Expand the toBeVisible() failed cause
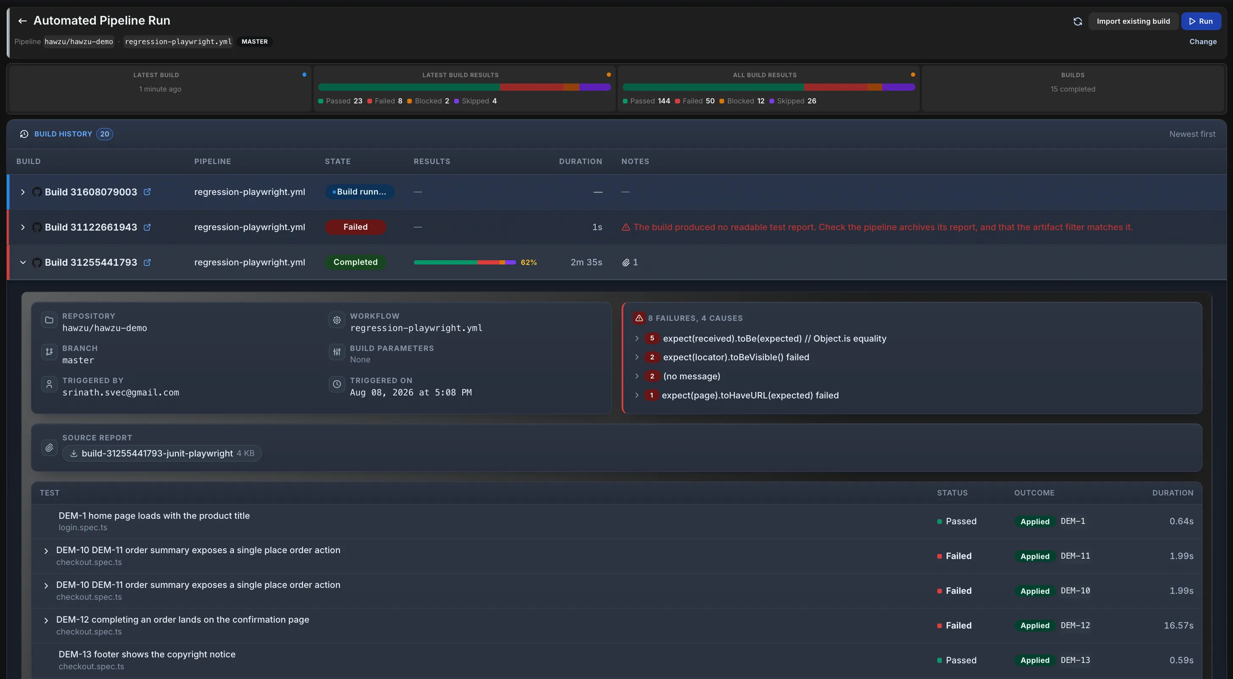The image size is (1233, 679). click(x=636, y=357)
